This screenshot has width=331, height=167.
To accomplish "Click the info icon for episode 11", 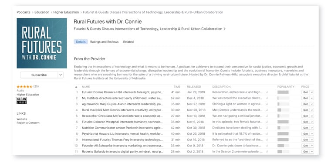I will 267,152.
